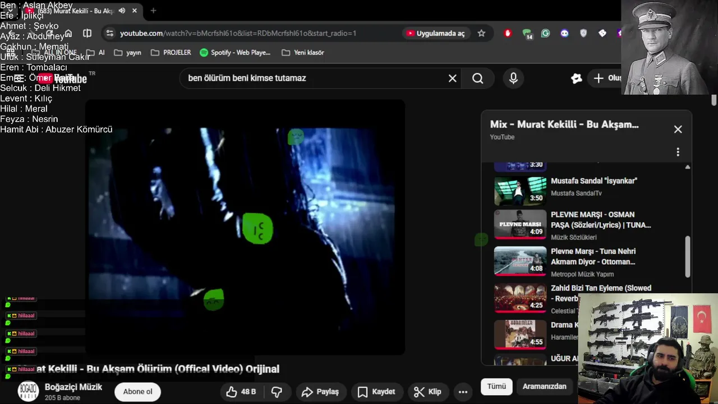Viewport: 718px width, 404px height.
Task: Save the video with Kaydet
Action: [x=376, y=392]
